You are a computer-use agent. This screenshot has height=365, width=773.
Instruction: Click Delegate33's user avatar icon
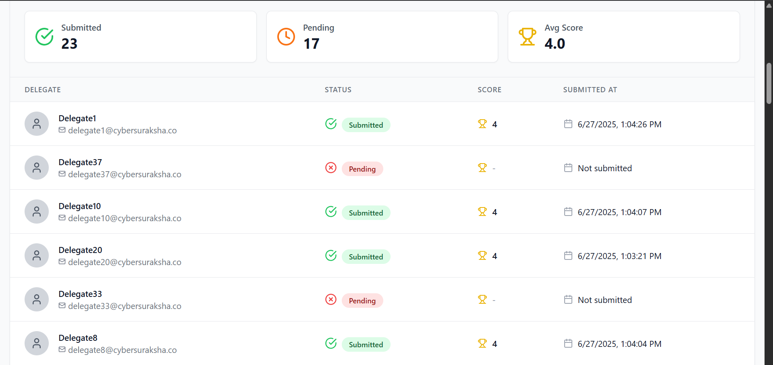(x=37, y=299)
